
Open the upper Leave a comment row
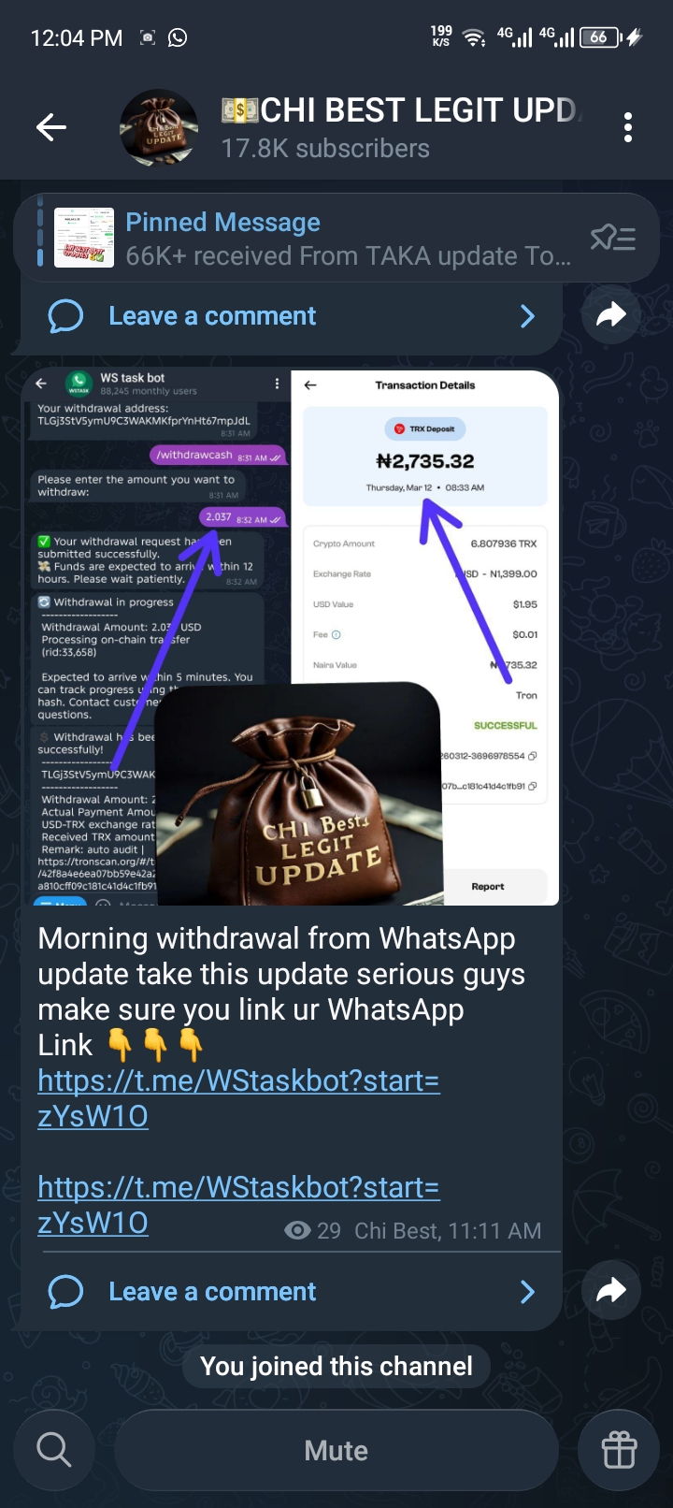(292, 316)
